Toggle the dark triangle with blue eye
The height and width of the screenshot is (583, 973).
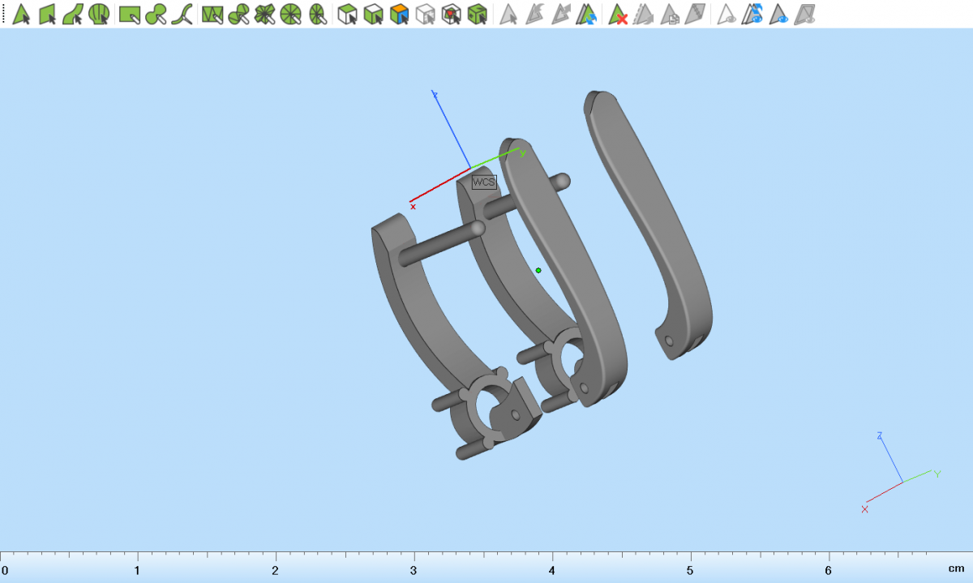778,14
